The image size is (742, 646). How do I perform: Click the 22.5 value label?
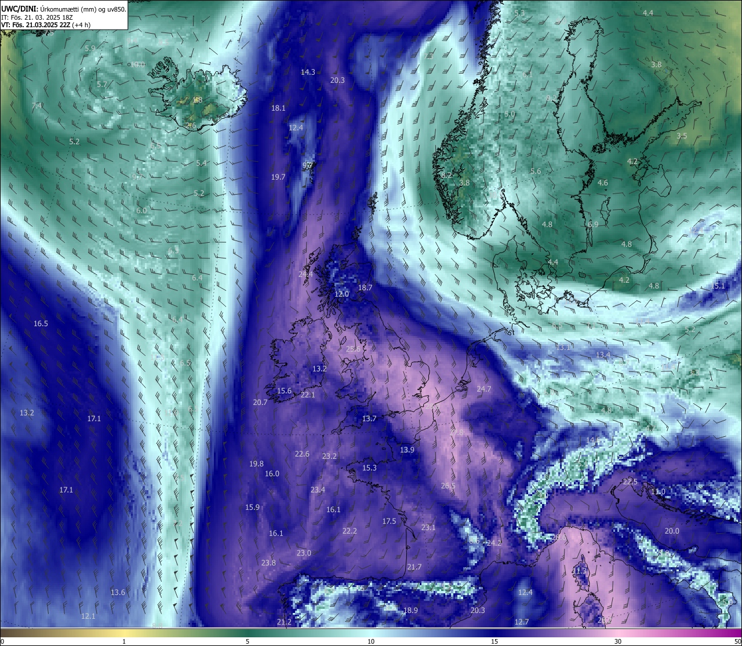(x=630, y=482)
